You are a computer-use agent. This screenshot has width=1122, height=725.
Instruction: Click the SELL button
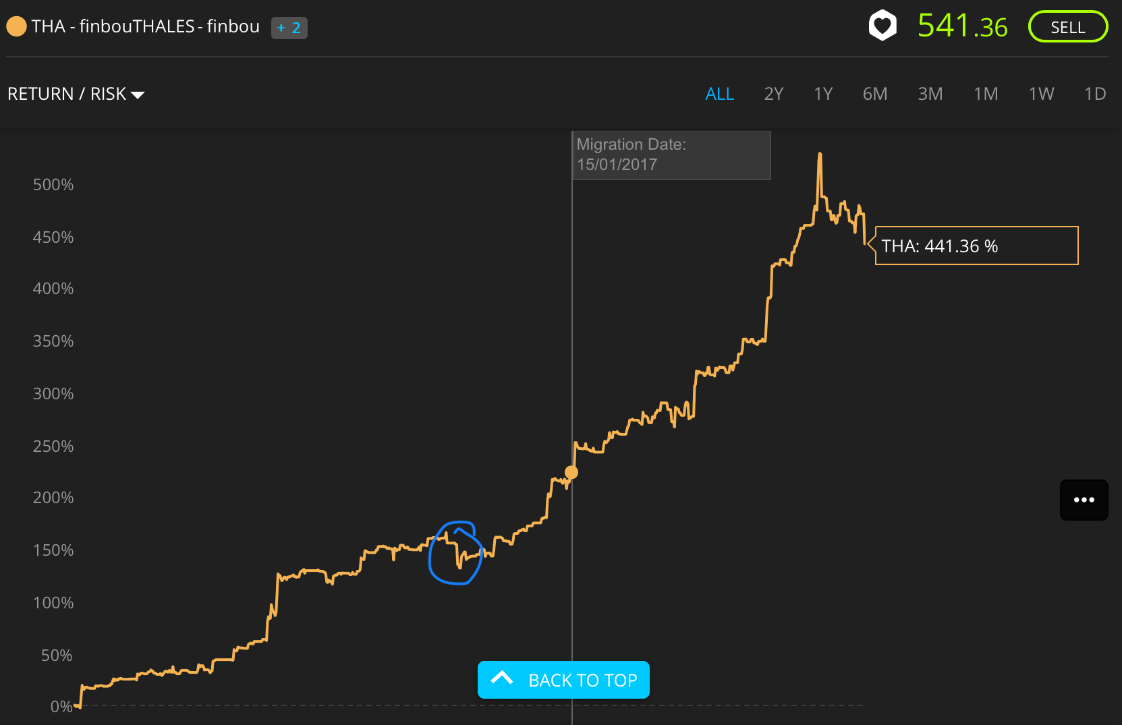click(x=1068, y=27)
